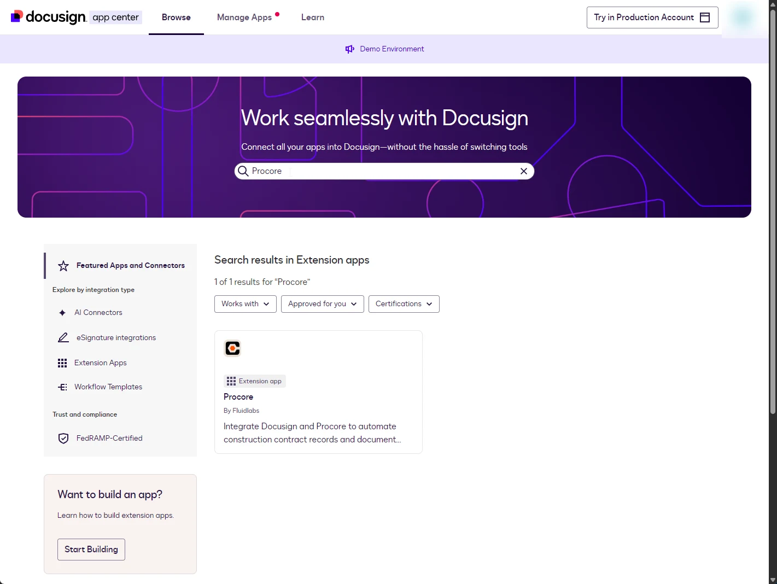The image size is (777, 584).
Task: Expand the Certifications dropdown
Action: pyautogui.click(x=404, y=304)
